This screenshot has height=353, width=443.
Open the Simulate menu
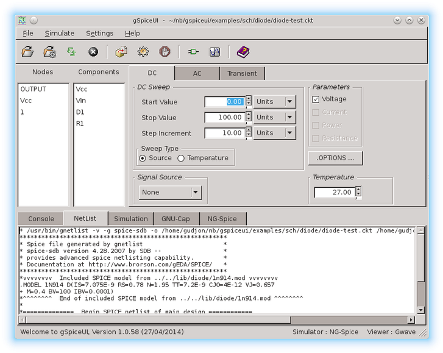pyautogui.click(x=59, y=33)
